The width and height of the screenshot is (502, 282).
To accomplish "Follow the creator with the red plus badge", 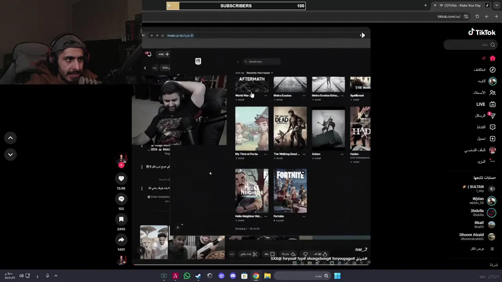I will click(121, 165).
